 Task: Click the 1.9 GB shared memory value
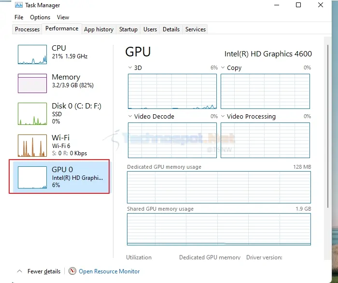click(x=303, y=209)
